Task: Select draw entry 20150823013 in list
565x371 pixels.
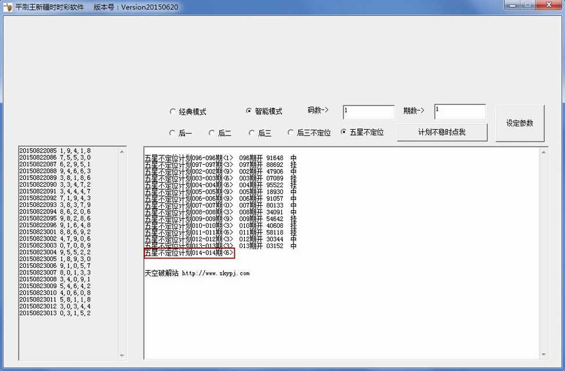Action: click(55, 313)
